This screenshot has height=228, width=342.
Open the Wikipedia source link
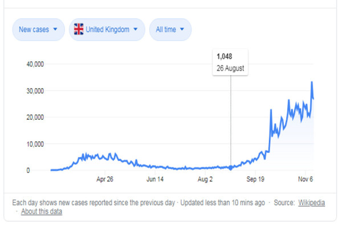[x=311, y=202]
